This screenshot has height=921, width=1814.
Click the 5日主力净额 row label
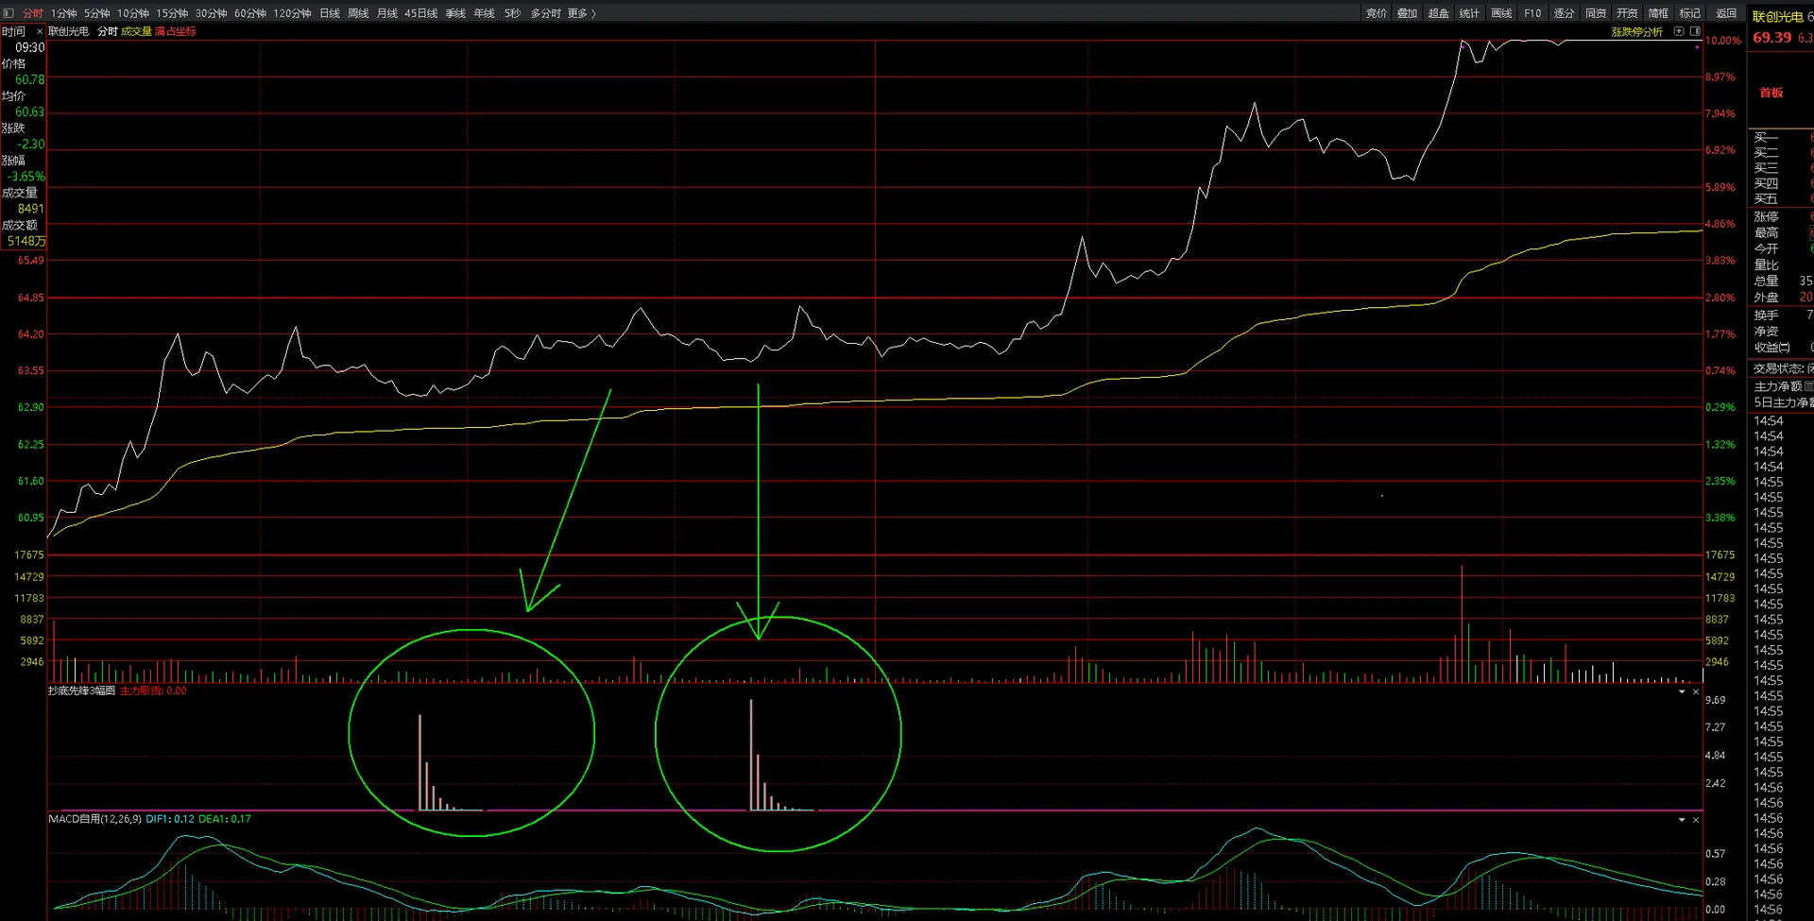coord(1783,402)
